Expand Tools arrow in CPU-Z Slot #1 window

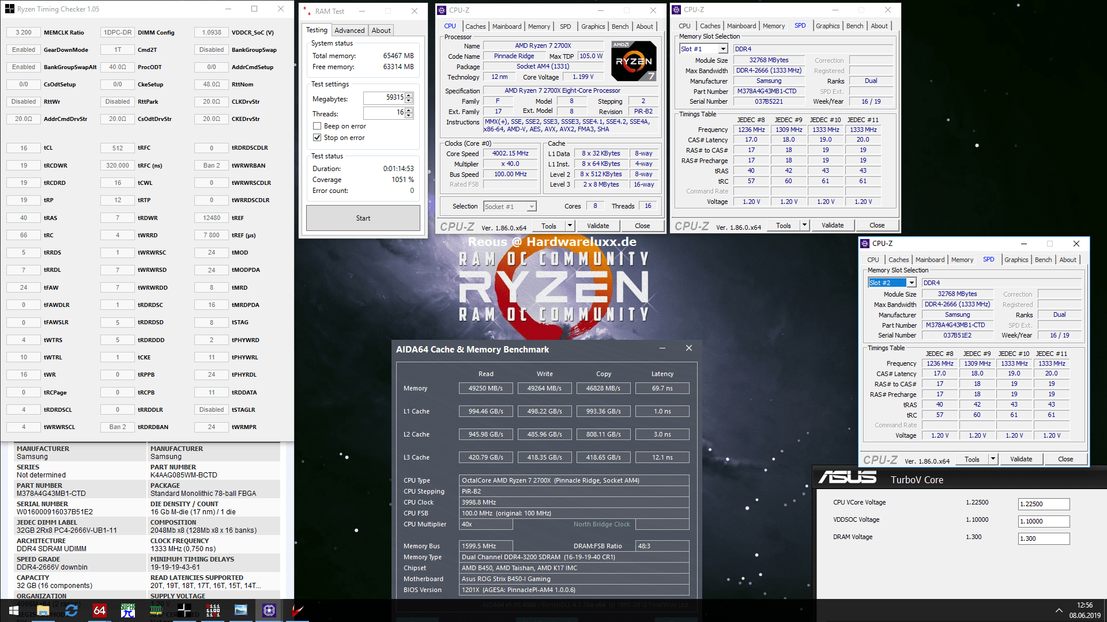click(804, 225)
